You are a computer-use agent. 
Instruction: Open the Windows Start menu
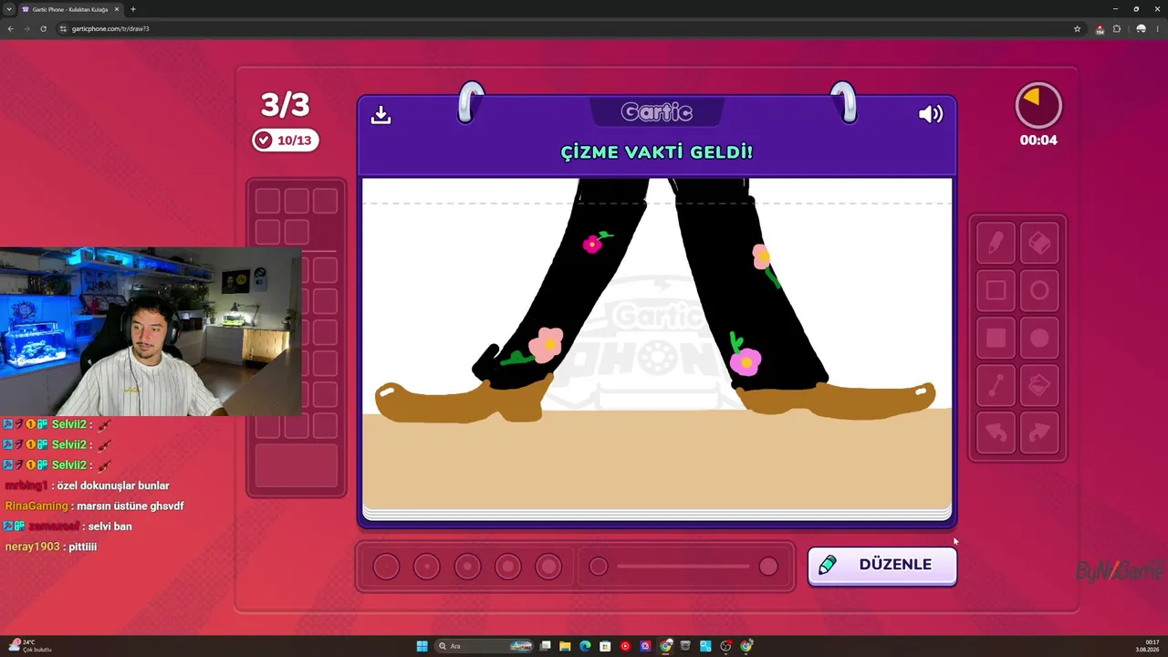coord(422,646)
